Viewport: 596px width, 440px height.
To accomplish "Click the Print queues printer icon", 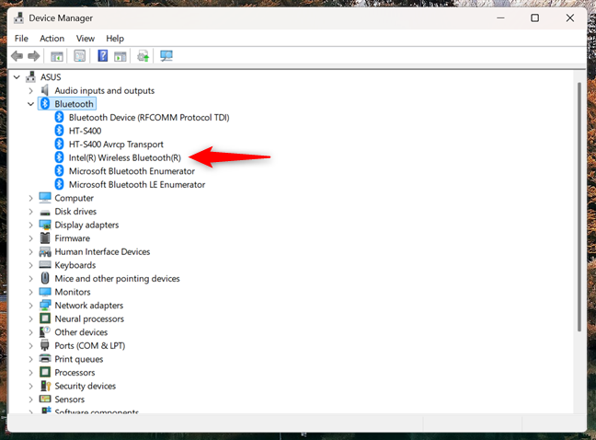I will 45,359.
